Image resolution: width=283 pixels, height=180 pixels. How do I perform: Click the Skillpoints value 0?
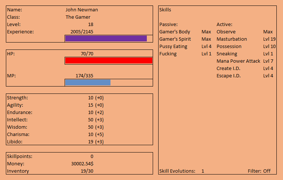point(92,157)
